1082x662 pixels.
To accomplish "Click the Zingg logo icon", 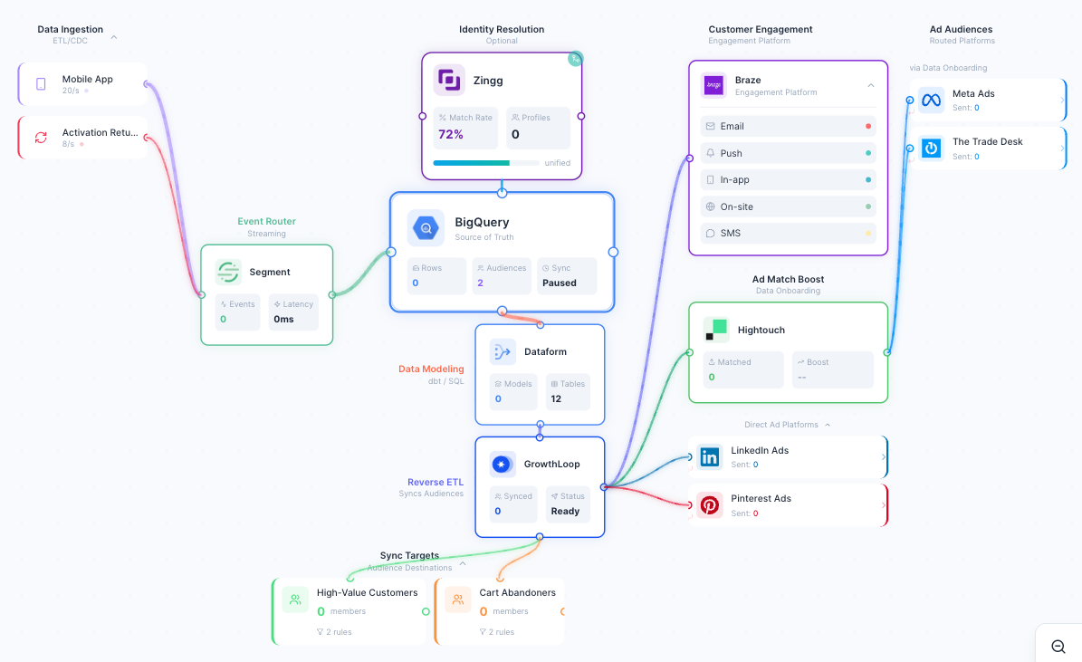I will pyautogui.click(x=449, y=81).
